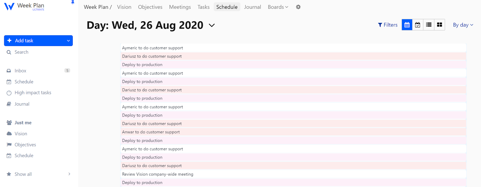The height and width of the screenshot is (187, 481).
Task: Switch to calendar grid view icon
Action: [x=407, y=25]
